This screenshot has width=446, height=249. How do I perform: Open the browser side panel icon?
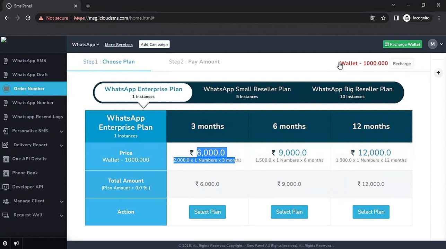point(396,18)
